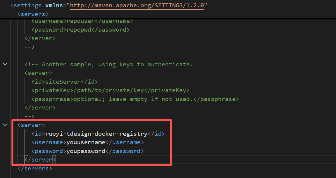Click the opening server tag in red box
336x178 pixels.
click(x=31, y=125)
